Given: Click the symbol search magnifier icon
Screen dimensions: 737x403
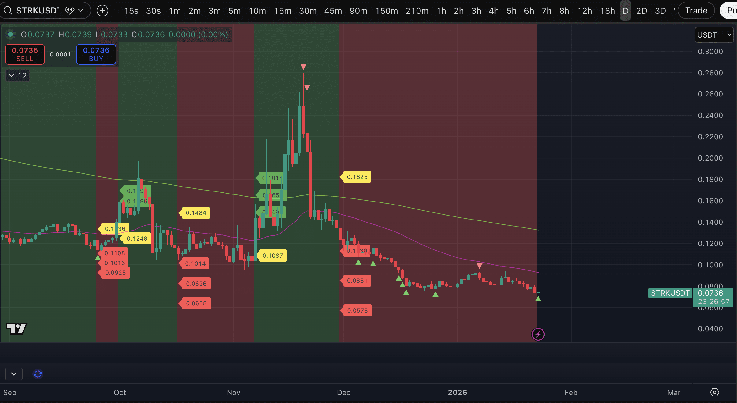Looking at the screenshot, I should [8, 11].
